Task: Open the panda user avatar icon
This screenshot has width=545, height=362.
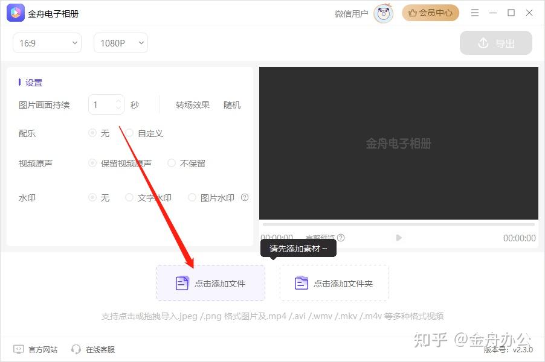Action: [383, 13]
